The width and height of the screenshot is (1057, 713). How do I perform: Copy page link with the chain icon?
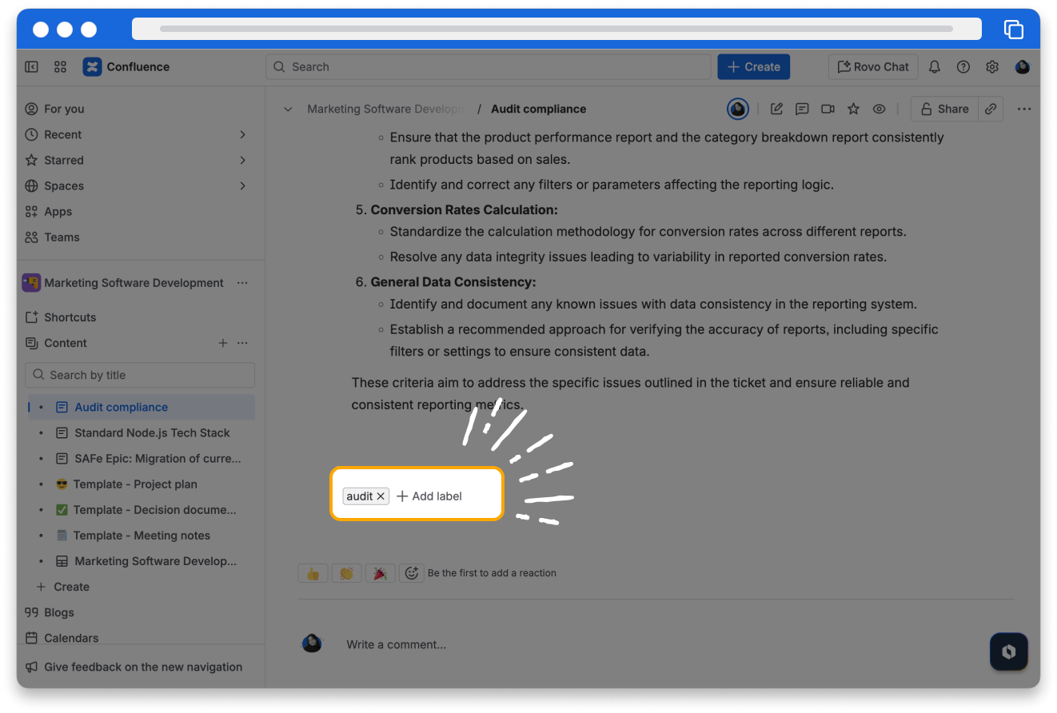click(x=991, y=109)
